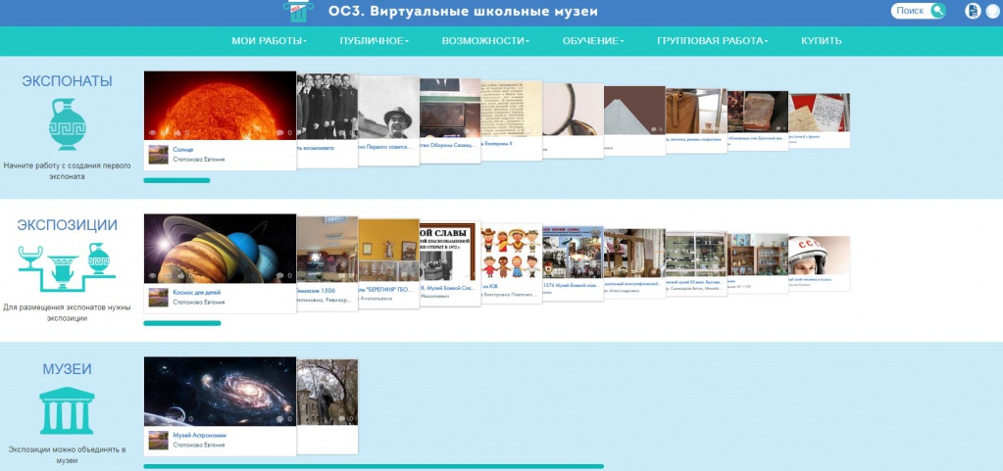Open the wooden loom ethnographic exposition card
Screen dimensions: 1003x471
pyautogui.click(x=634, y=263)
